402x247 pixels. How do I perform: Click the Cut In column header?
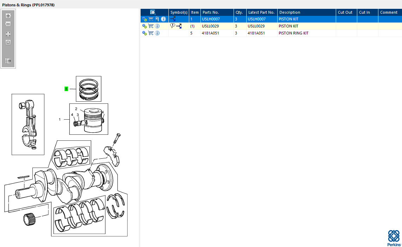pyautogui.click(x=367, y=12)
